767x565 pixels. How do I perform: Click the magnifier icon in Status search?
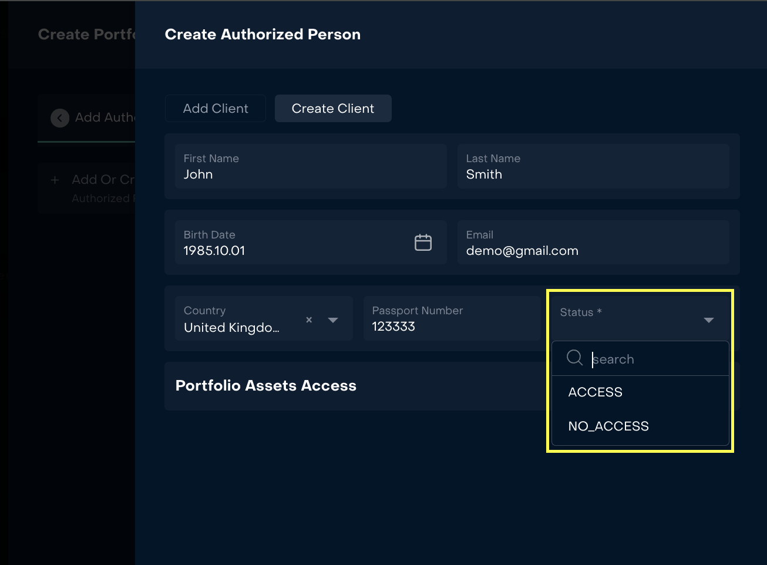click(574, 358)
